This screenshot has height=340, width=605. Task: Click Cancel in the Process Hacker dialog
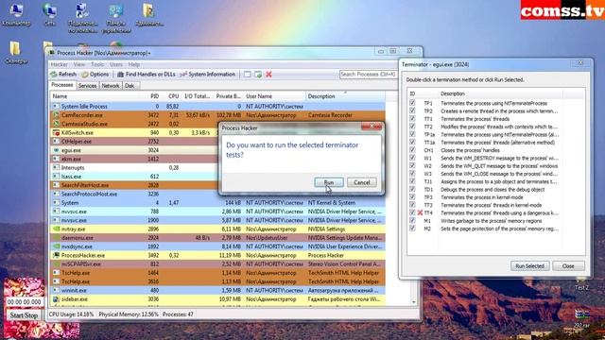[x=361, y=182]
